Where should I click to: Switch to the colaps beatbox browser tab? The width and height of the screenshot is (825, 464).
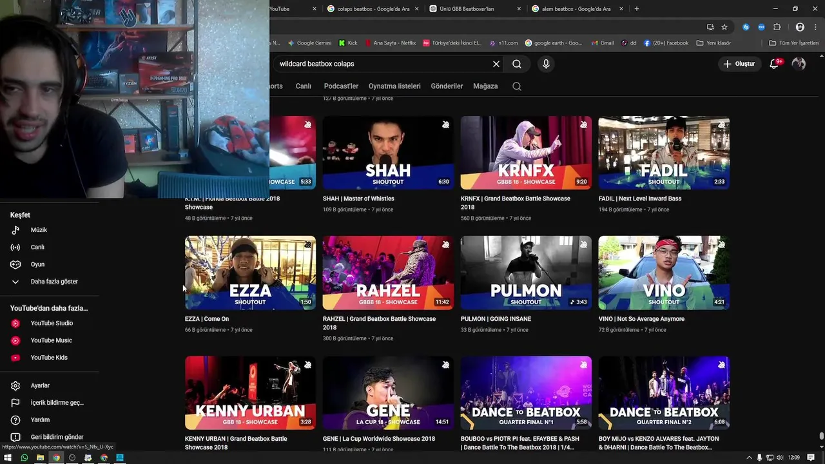(x=373, y=9)
